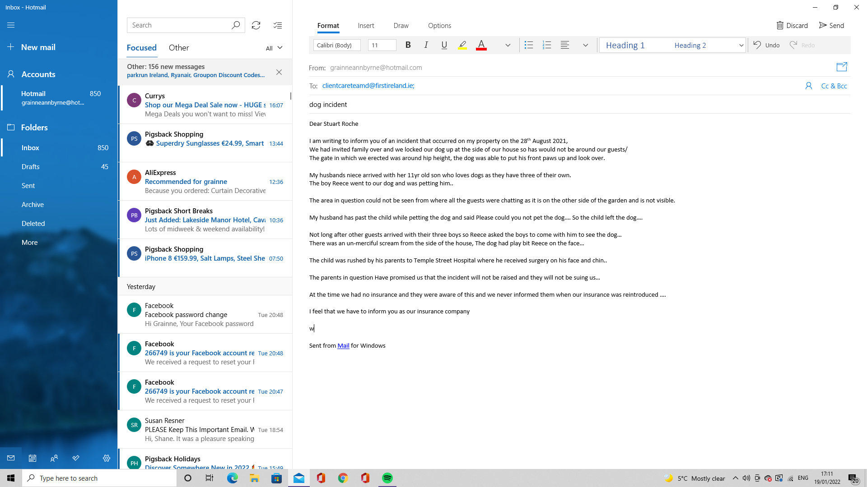This screenshot has height=487, width=867.
Task: Open Google Chrome from the taskbar
Action: pyautogui.click(x=343, y=478)
